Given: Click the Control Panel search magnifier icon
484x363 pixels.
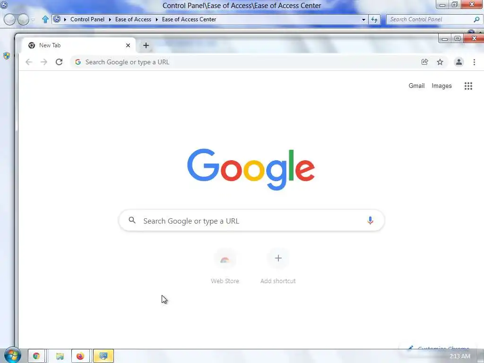Looking at the screenshot, I should [x=476, y=19].
